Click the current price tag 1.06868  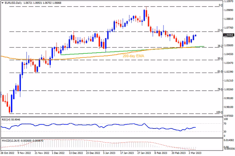click(229, 35)
